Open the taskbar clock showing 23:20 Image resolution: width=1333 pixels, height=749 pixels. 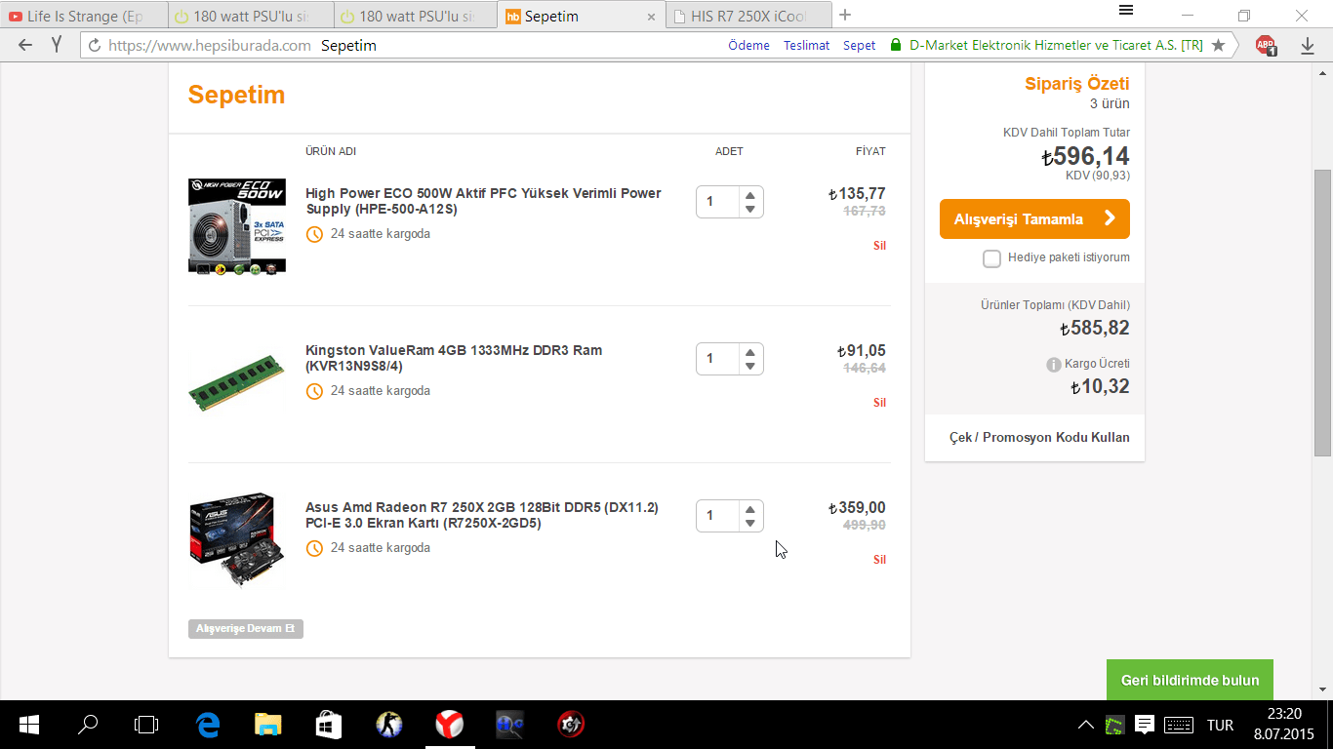[x=1284, y=713]
